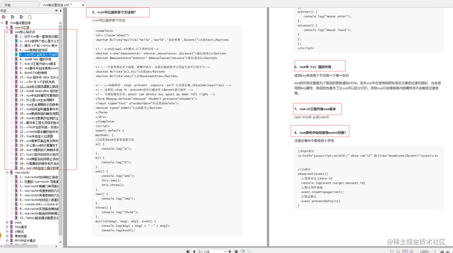Click the page view copy icon beside navigation
This screenshot has height=253, width=453.
(243, 251)
